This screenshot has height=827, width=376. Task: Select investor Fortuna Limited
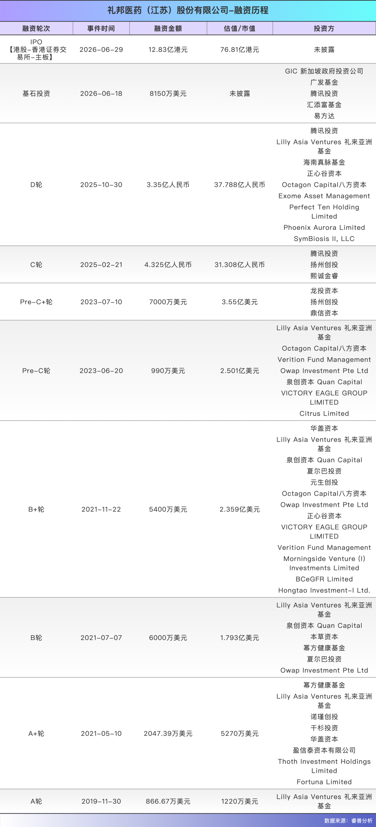(x=324, y=782)
